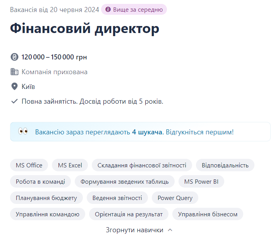This screenshot has height=240, width=280.
Task: Choose the 'Робота в команді' tag
Action: click(x=40, y=181)
